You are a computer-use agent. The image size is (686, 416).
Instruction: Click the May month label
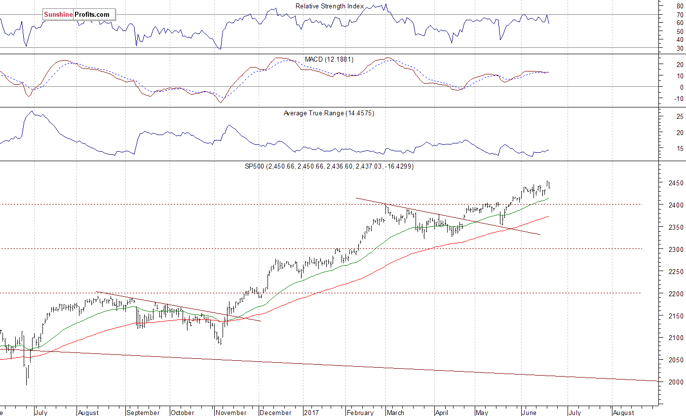click(x=481, y=413)
